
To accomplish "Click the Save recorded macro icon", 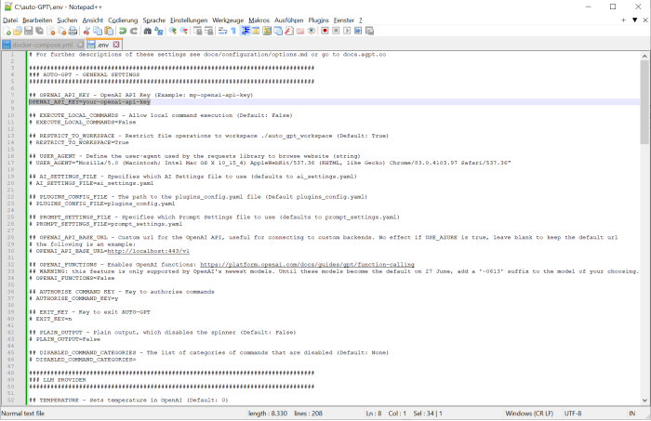I will pos(369,31).
